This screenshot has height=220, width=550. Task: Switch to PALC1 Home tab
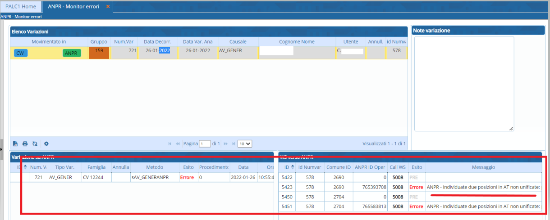tap(21, 7)
